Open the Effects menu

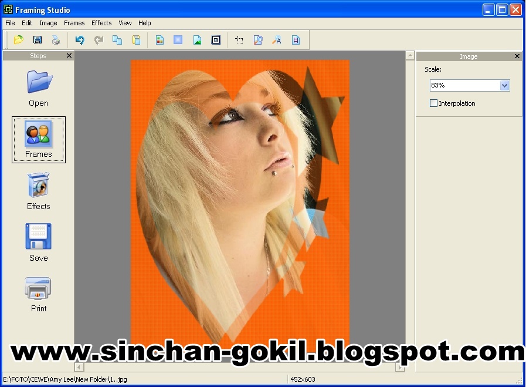(101, 23)
